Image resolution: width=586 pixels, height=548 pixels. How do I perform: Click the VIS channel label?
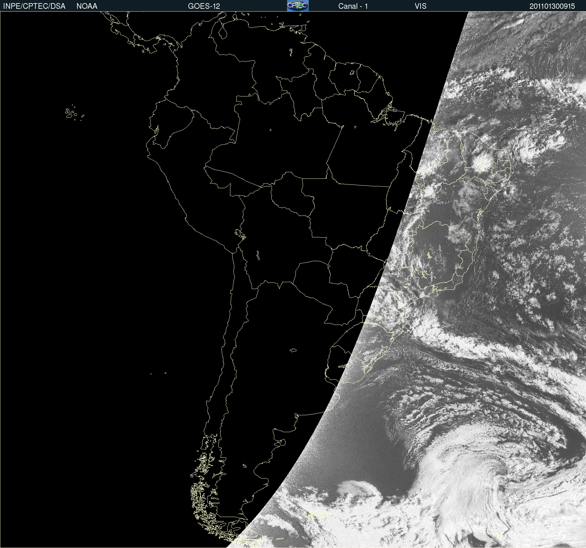pos(421,6)
